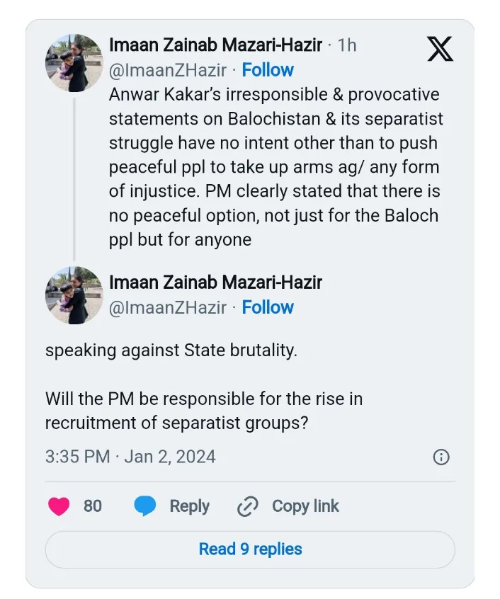Click the like count of 80
Image resolution: width=500 pixels, height=599 pixels.
(93, 506)
